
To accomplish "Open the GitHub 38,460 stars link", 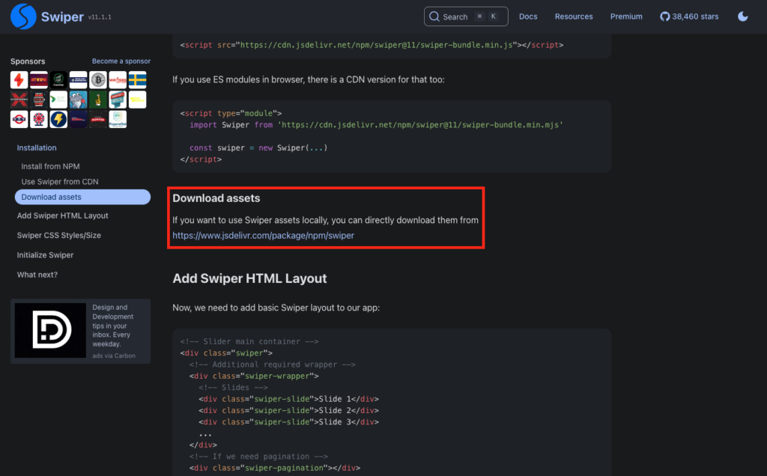I will coord(689,16).
